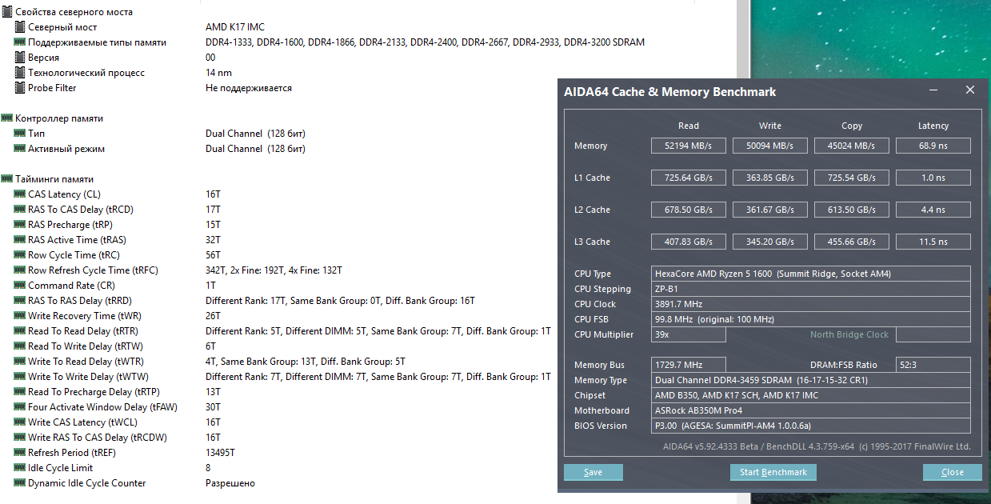Viewport: 991px width, 504px height.
Task: Click memory icon beside RAS To CAS Delay (tRCD)
Action: 21,210
